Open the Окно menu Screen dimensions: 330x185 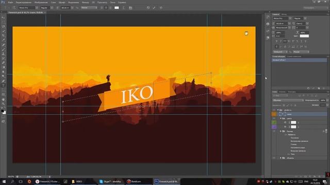(x=112, y=2)
